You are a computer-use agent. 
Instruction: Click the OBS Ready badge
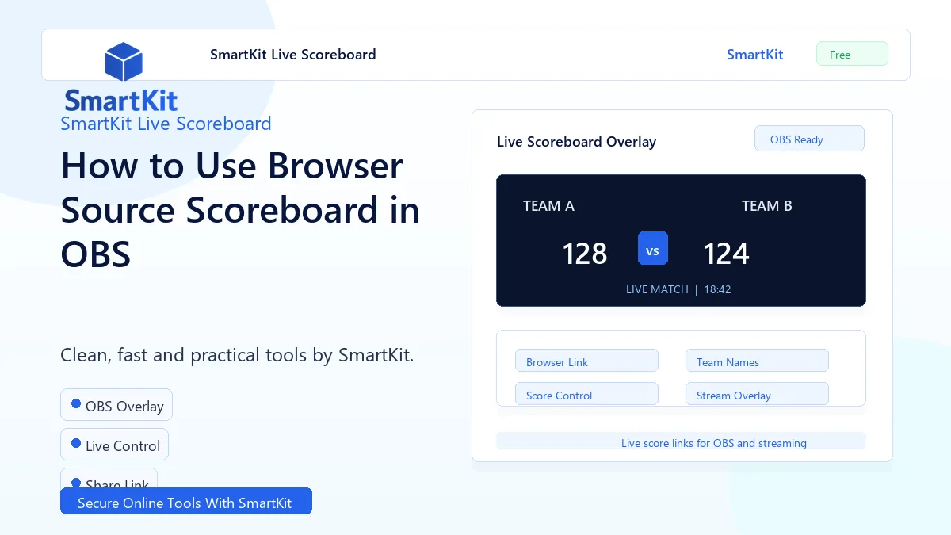click(809, 139)
